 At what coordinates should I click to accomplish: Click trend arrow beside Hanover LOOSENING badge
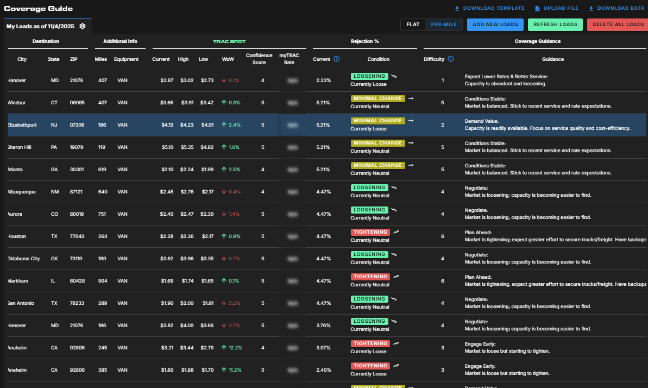pyautogui.click(x=394, y=76)
